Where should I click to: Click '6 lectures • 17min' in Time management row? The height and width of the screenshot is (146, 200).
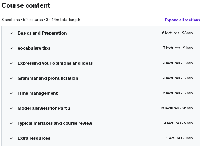pos(178,93)
